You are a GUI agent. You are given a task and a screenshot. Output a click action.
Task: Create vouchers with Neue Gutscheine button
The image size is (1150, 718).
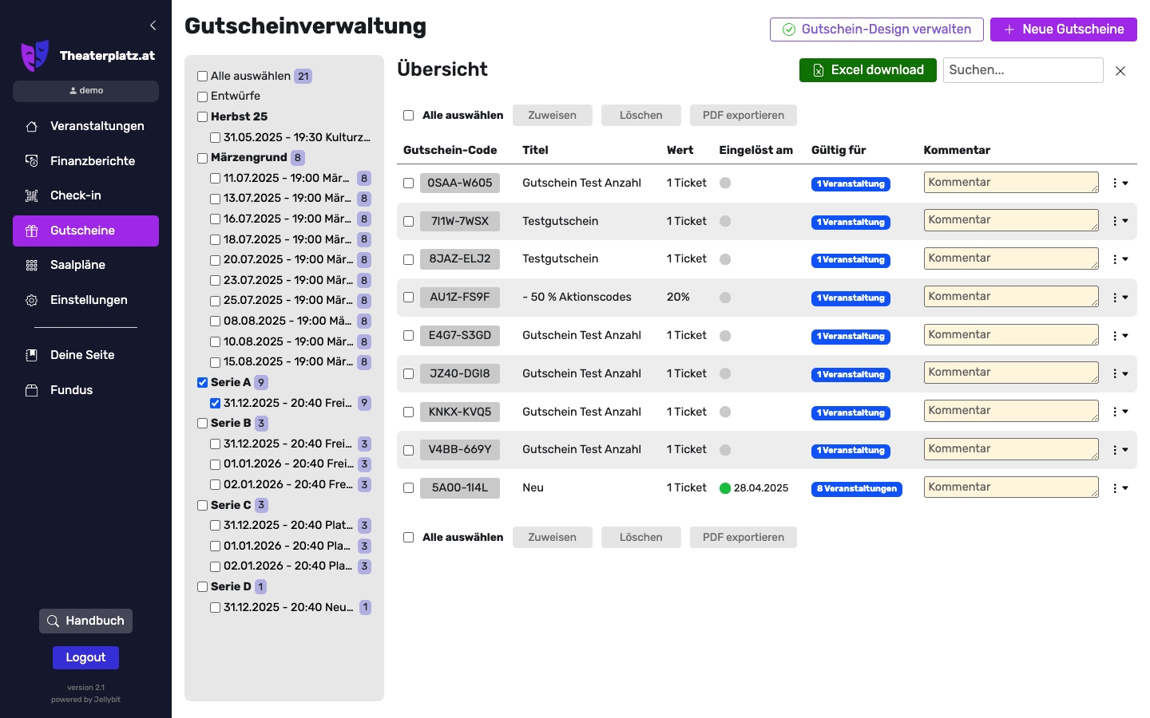(x=1063, y=30)
